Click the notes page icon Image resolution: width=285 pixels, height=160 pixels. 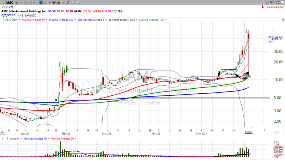[73, 3]
